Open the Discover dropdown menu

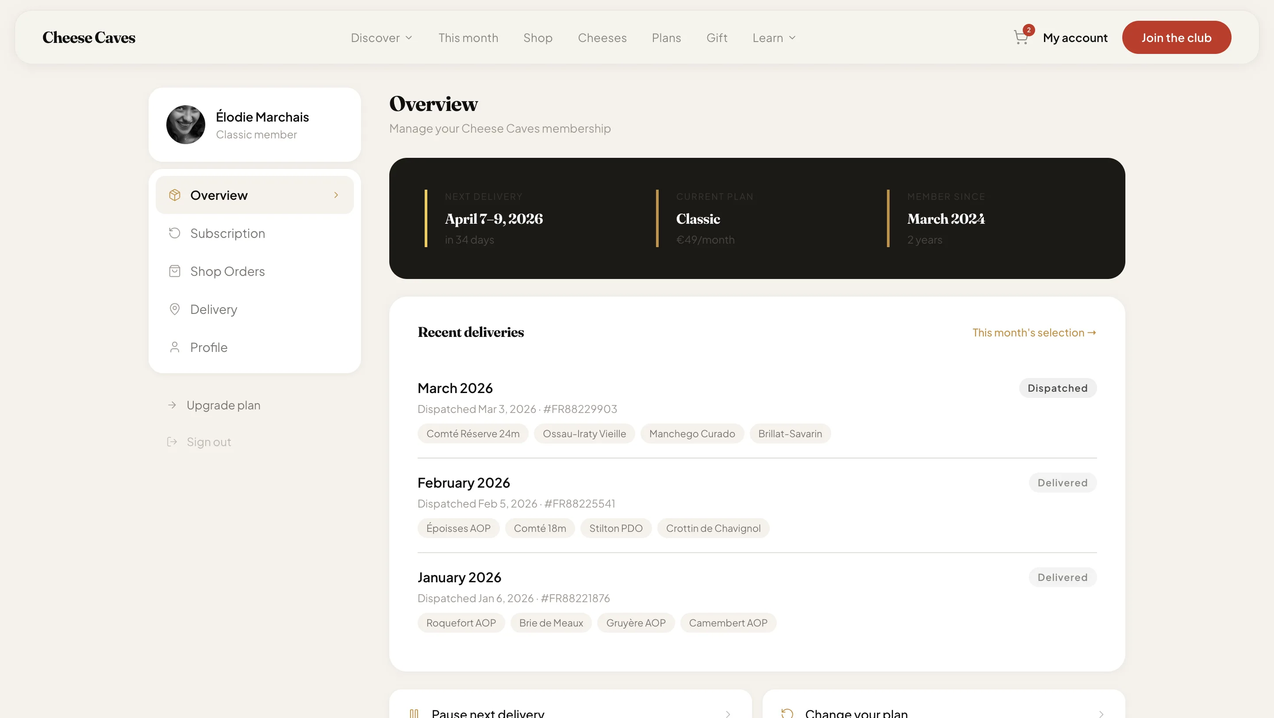(381, 37)
